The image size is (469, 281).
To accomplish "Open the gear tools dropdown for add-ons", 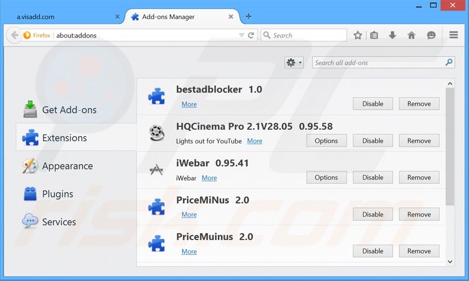I will [294, 62].
